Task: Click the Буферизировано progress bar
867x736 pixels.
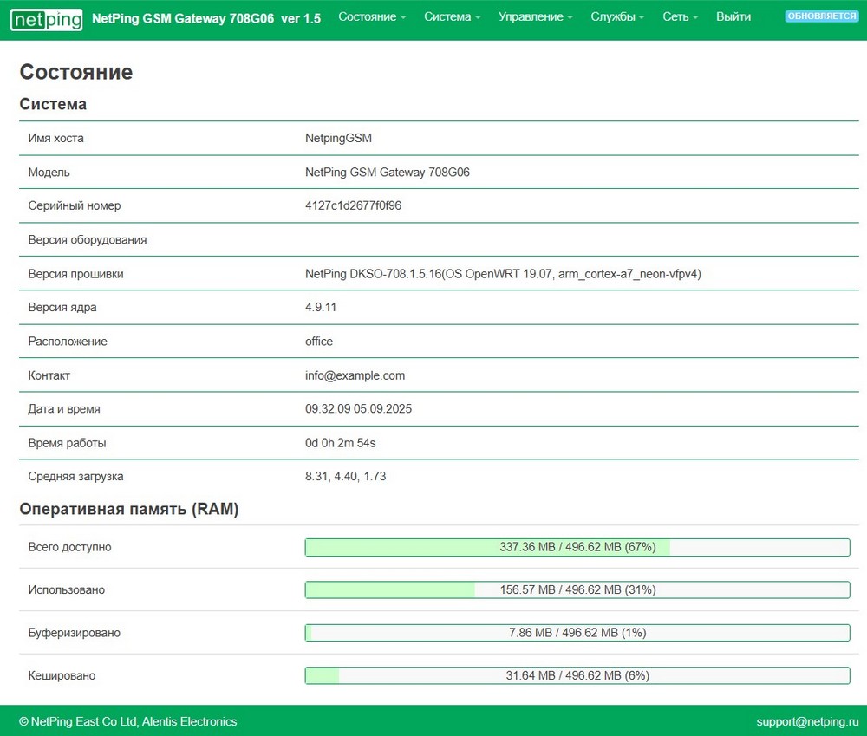Action: 577,633
